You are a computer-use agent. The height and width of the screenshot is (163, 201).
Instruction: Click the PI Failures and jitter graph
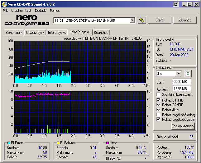click(80, 112)
